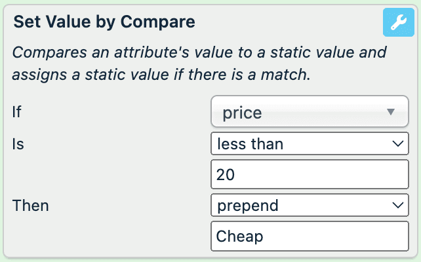Open the "prepend" action dropdown
Image resolution: width=421 pixels, height=262 pixels.
(310, 206)
